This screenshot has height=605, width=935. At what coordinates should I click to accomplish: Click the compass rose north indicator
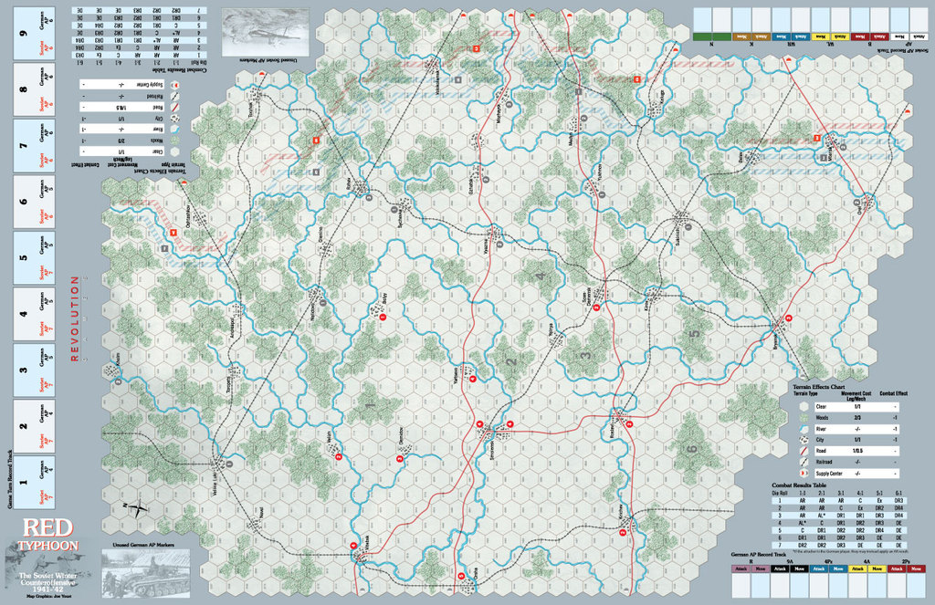[x=139, y=509]
